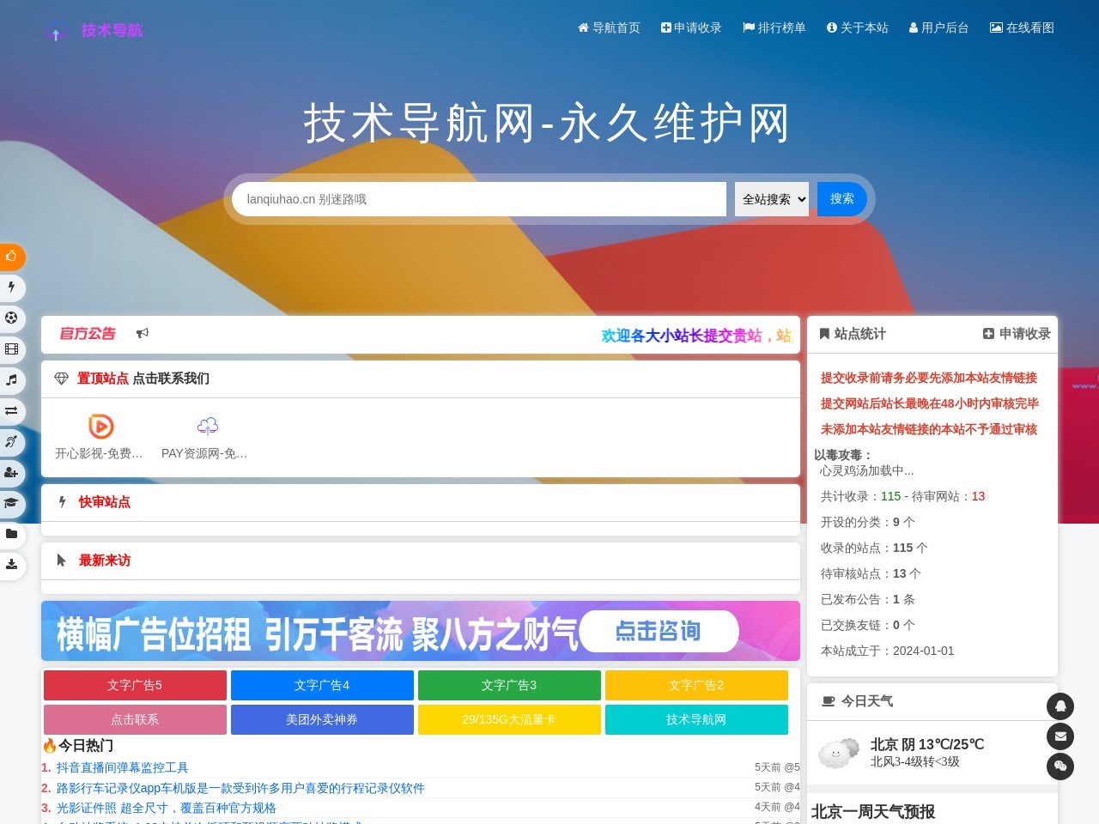Open 关于本站 in the top menu
The image size is (1099, 824).
(x=857, y=27)
